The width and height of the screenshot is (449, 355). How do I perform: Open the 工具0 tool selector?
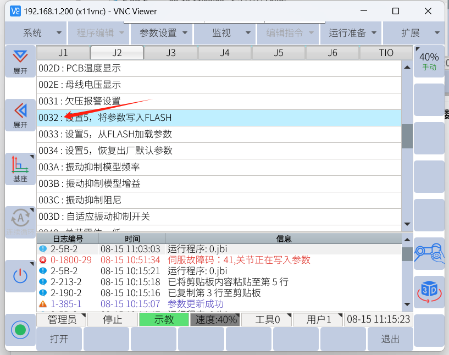coord(267,319)
